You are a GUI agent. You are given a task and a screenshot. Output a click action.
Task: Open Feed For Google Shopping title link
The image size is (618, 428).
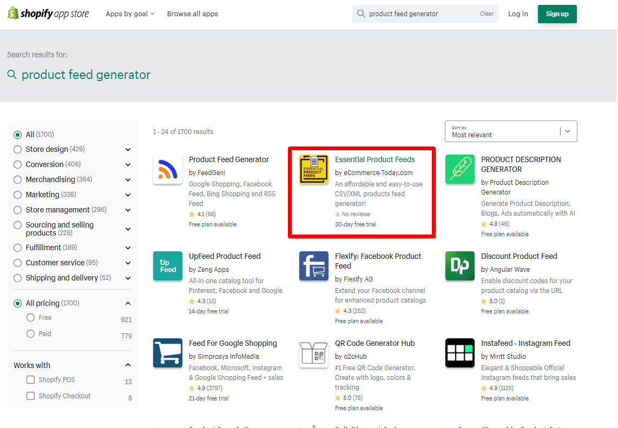(x=233, y=343)
